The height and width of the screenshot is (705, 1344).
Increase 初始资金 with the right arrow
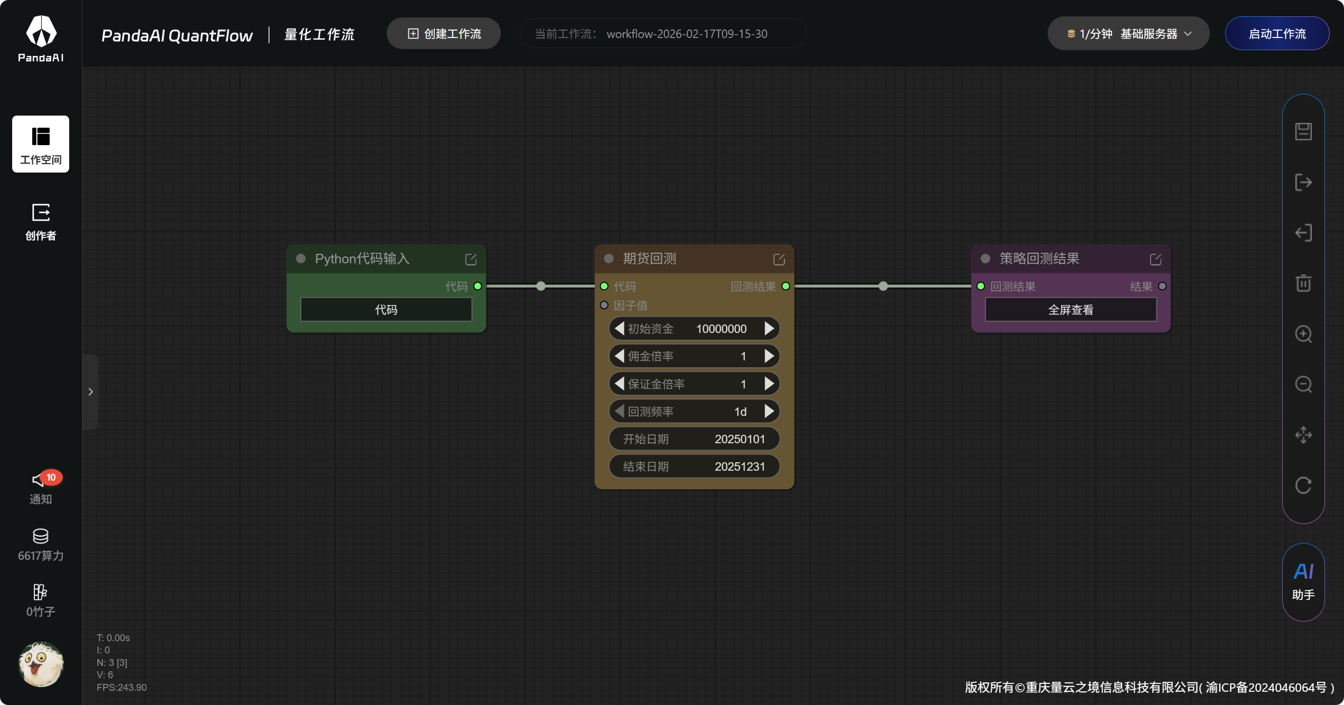pyautogui.click(x=769, y=328)
